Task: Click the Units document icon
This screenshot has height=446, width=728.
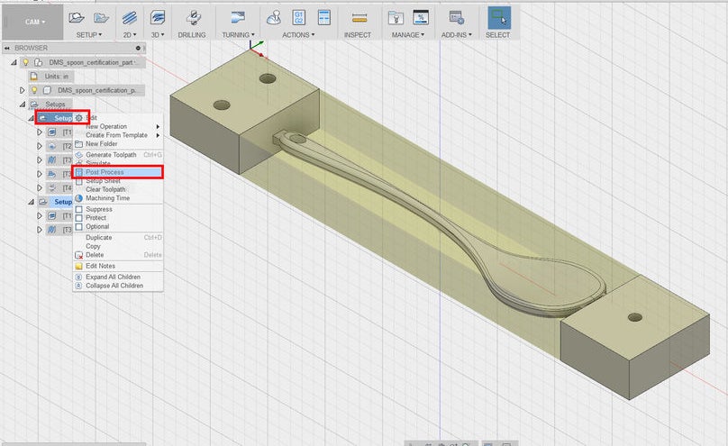Action: pyautogui.click(x=34, y=76)
